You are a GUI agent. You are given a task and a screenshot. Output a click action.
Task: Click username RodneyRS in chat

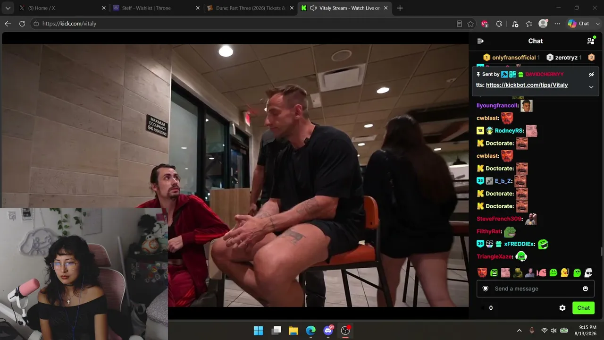click(509, 131)
